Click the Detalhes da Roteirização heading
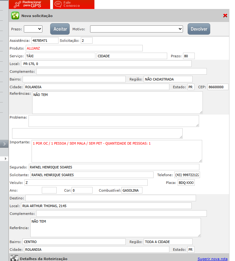Image resolution: width=235 pixels, height=261 pixels. (x=44, y=259)
